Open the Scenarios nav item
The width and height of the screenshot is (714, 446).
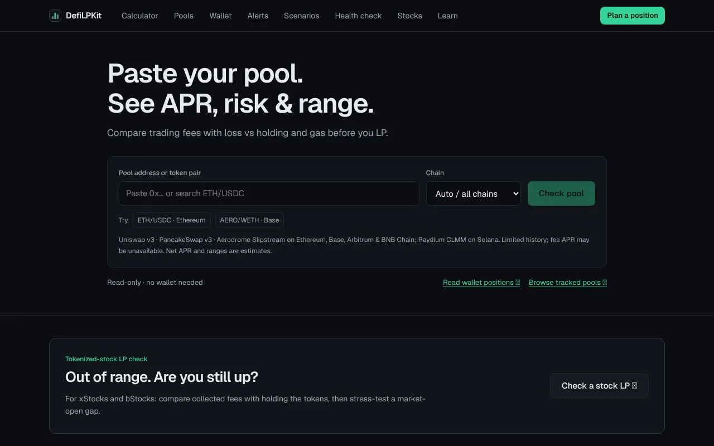pos(301,16)
